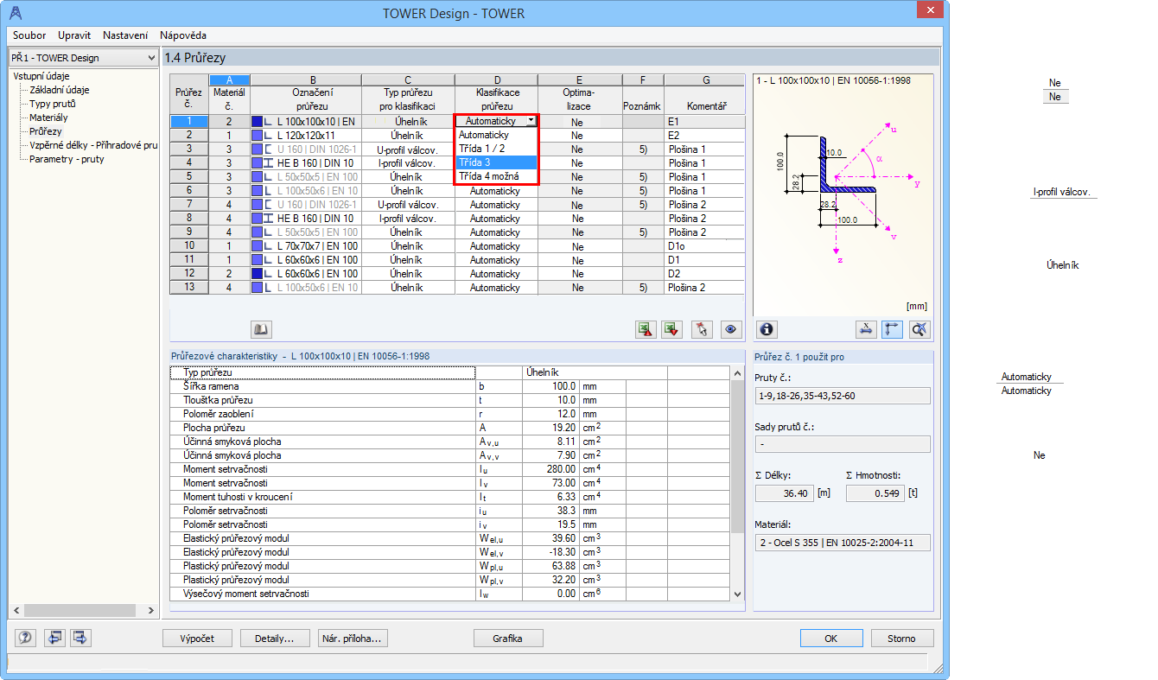Select Základní údaje in the tree
The width and height of the screenshot is (1158, 680).
pos(60,90)
